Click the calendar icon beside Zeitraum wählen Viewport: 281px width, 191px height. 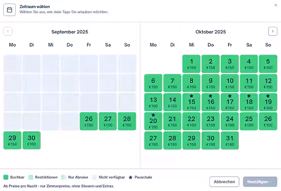coord(9,10)
